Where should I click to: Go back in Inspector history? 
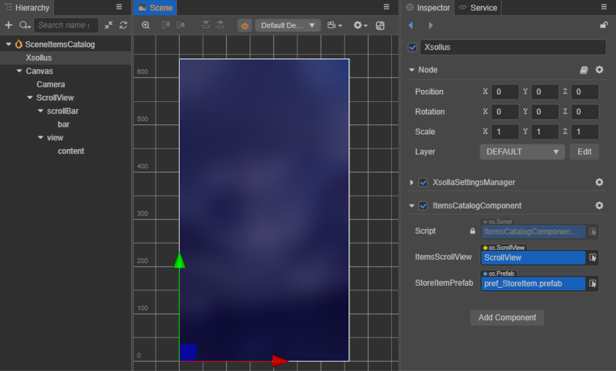(x=411, y=25)
